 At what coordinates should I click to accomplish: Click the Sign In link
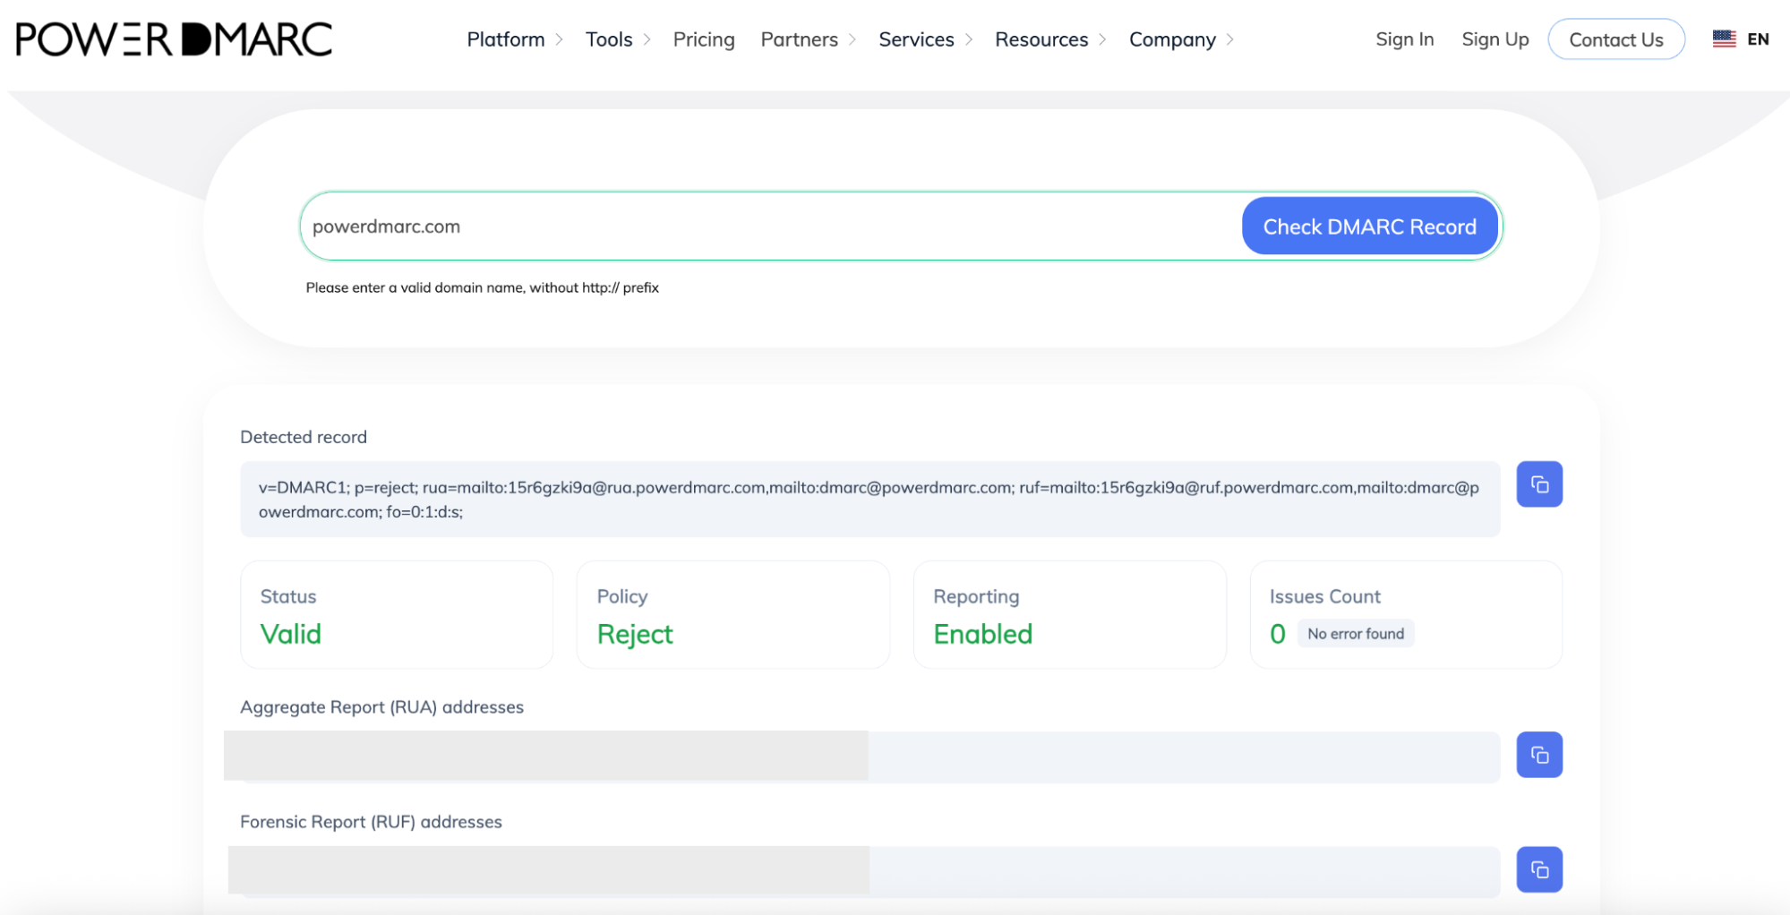click(x=1404, y=39)
